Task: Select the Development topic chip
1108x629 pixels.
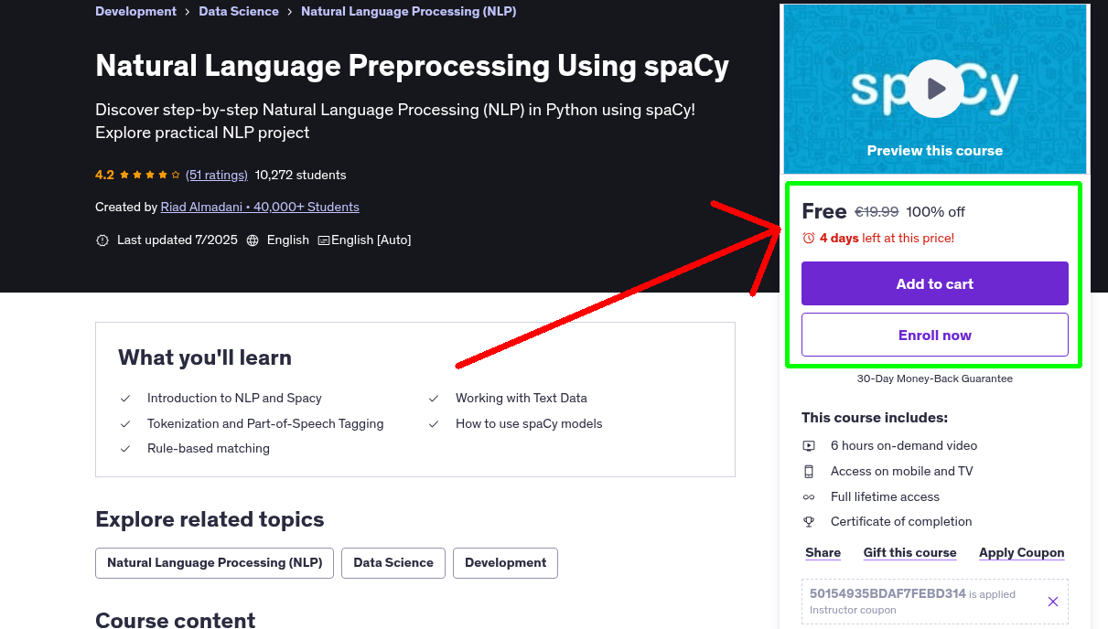Action: [505, 563]
